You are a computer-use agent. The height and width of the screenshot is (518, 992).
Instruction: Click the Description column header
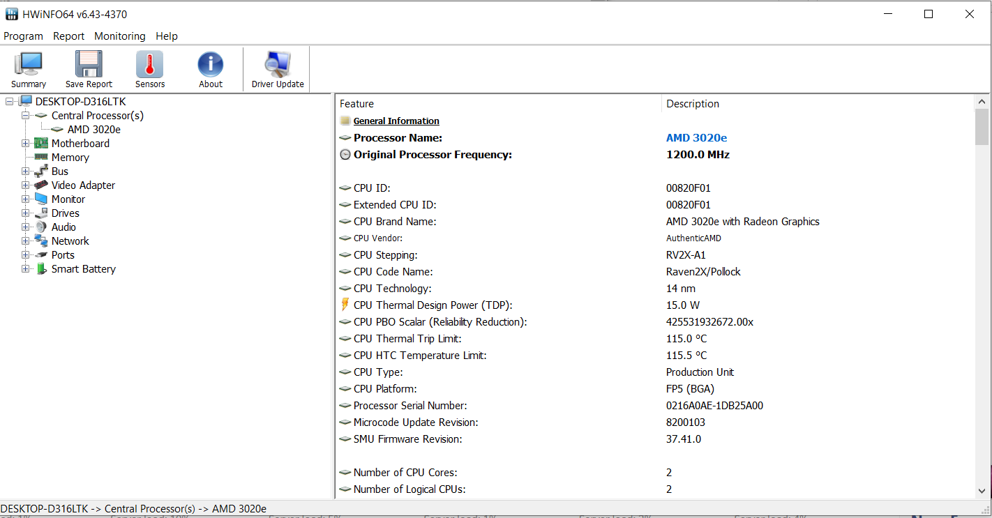693,104
